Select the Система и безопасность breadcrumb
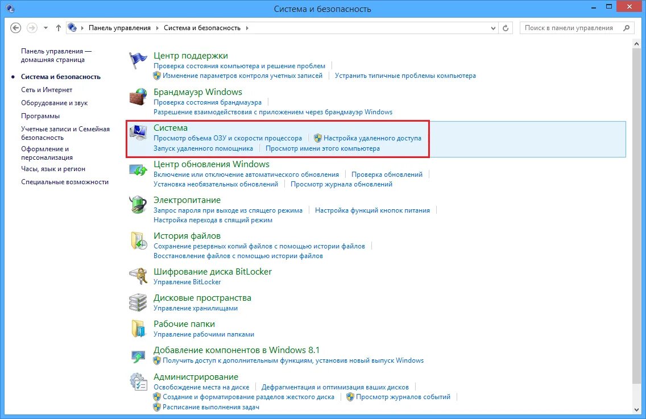This screenshot has width=646, height=419. coord(202,28)
